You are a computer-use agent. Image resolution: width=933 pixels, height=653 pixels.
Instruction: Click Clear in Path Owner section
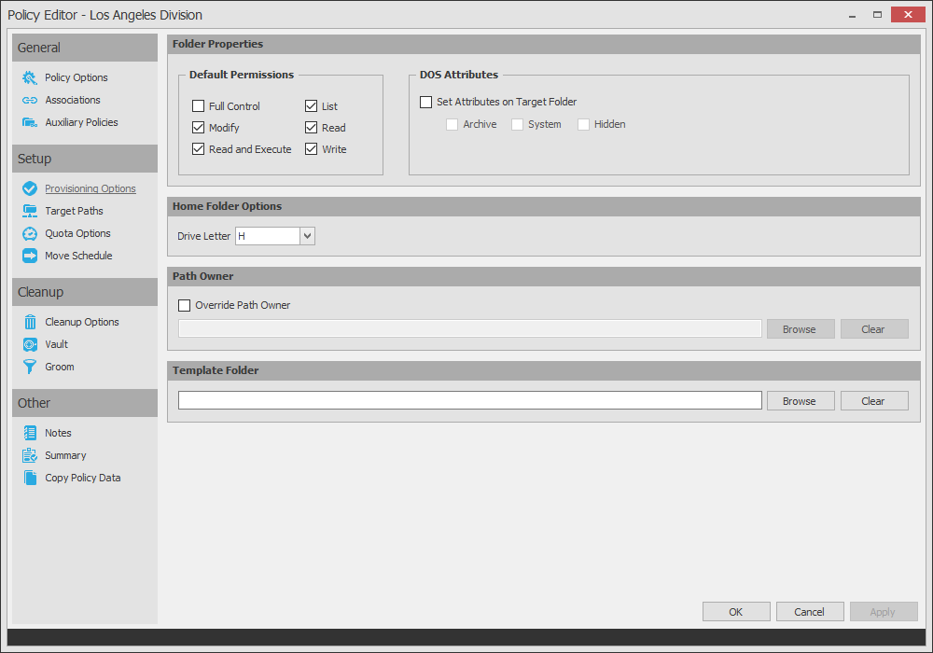coord(874,329)
